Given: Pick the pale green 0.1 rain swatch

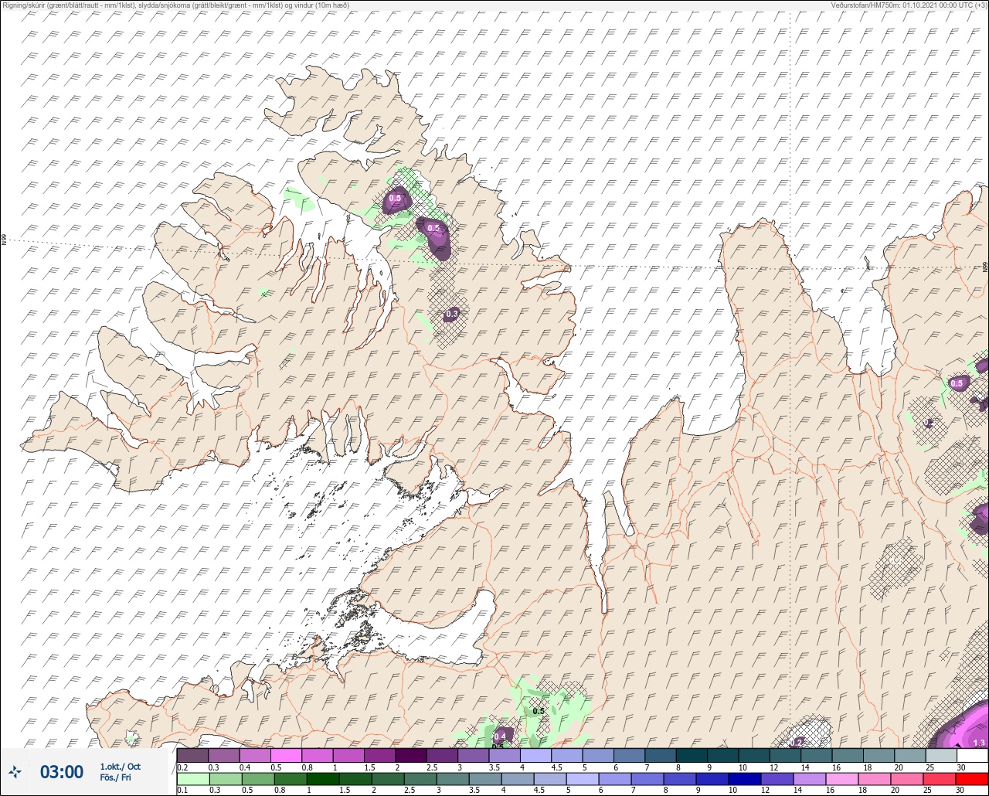Looking at the screenshot, I should click(192, 778).
